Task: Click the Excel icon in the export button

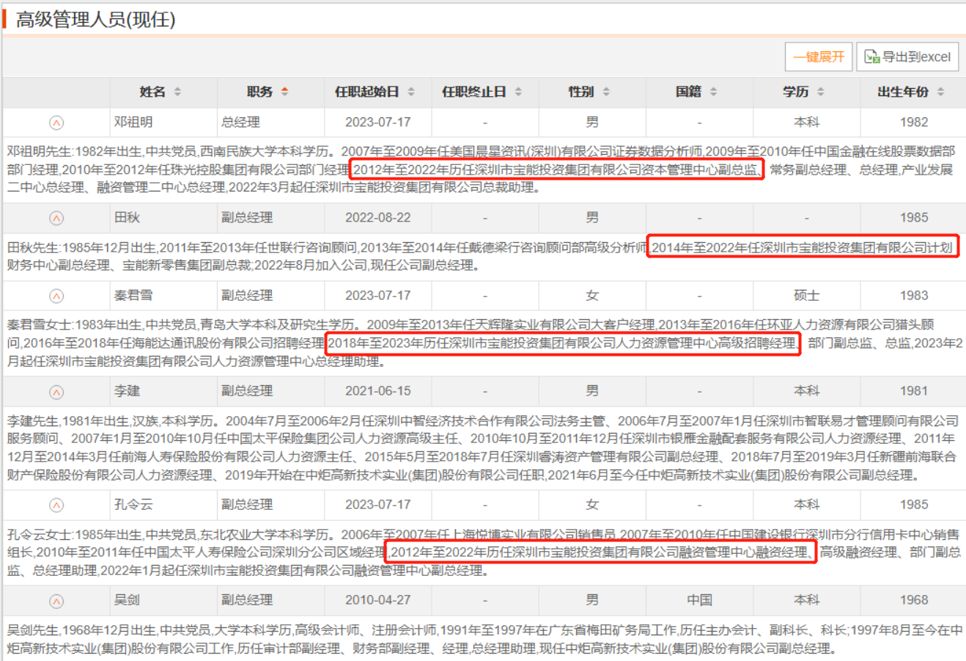Action: tap(871, 56)
